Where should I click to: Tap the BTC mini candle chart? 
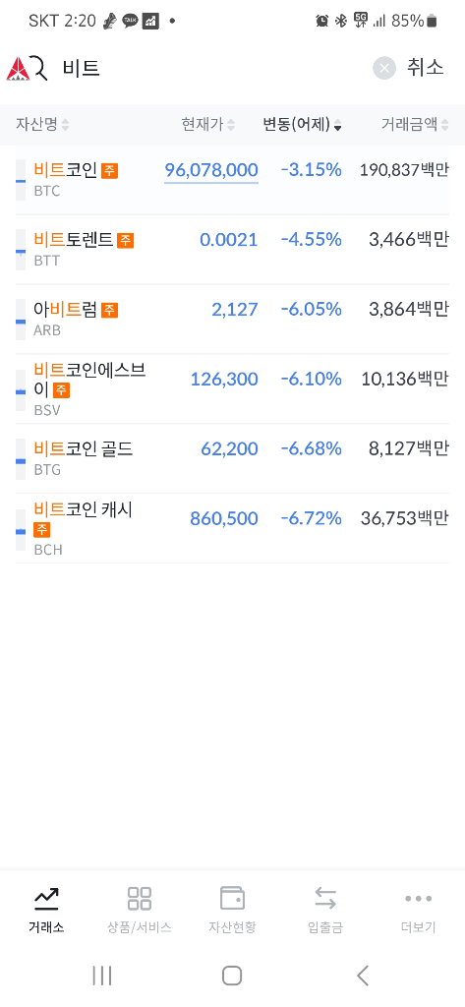pos(21,181)
